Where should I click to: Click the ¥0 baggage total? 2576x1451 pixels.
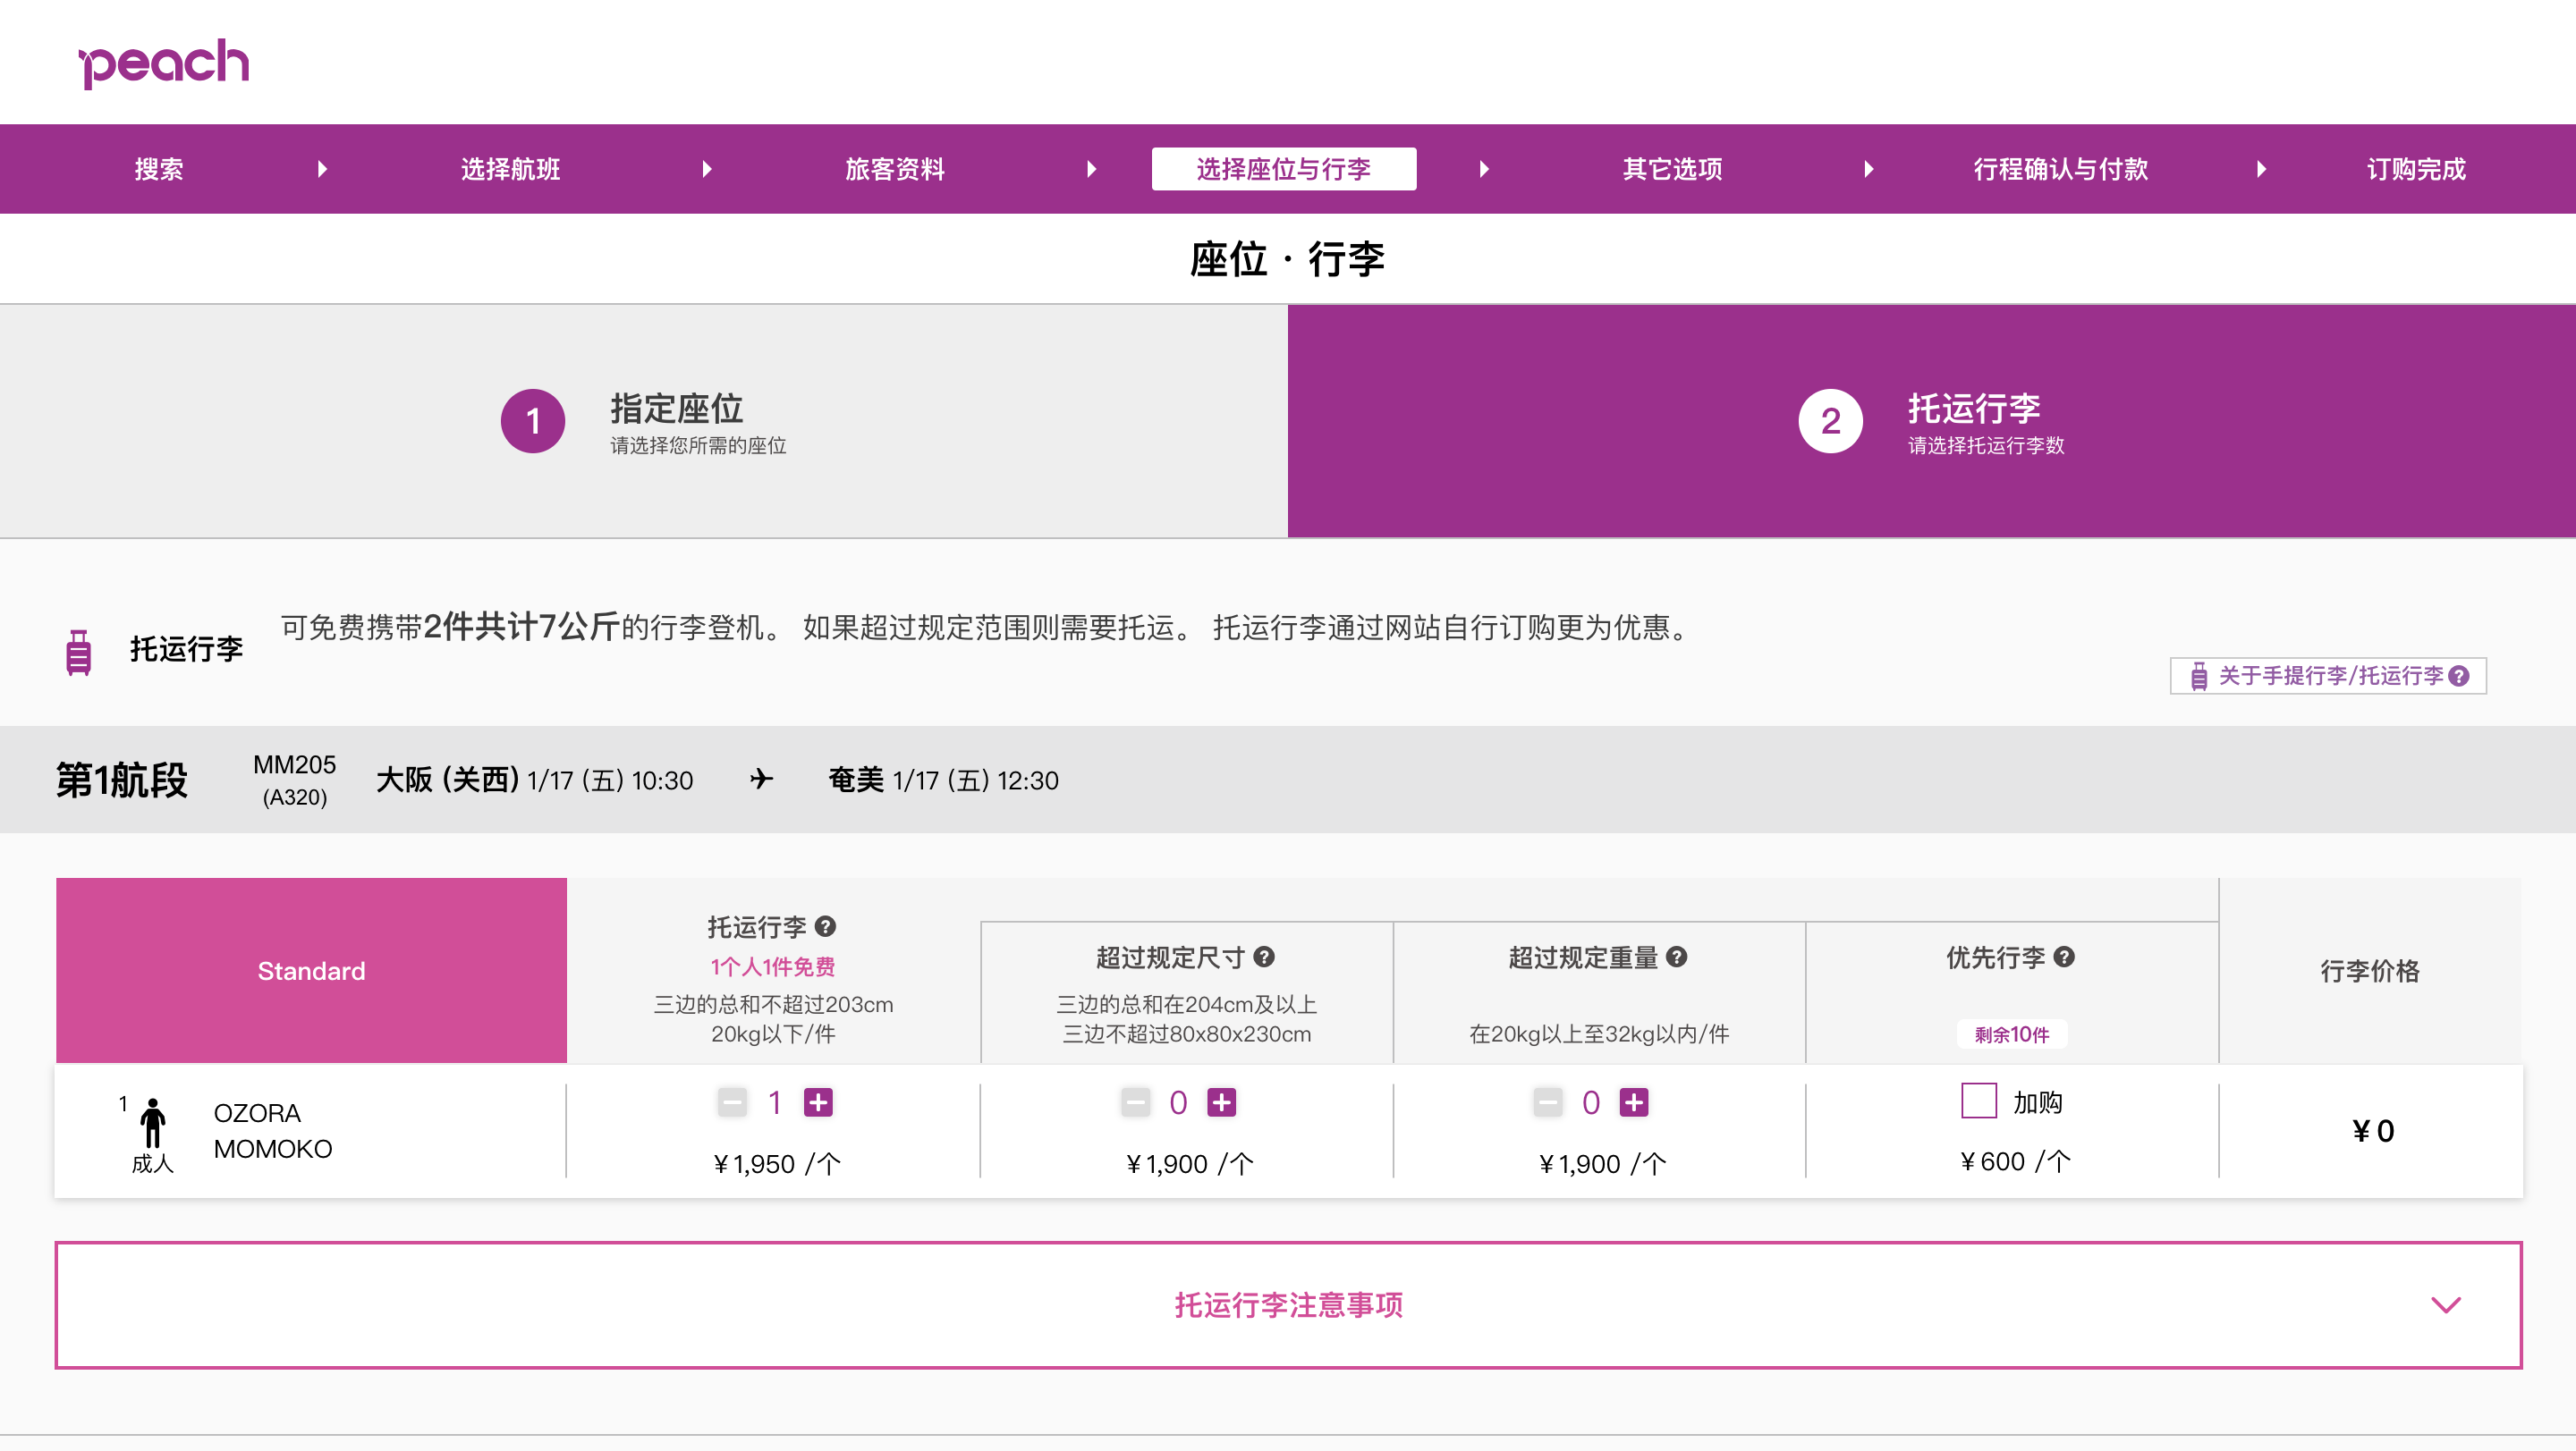tap(2373, 1130)
